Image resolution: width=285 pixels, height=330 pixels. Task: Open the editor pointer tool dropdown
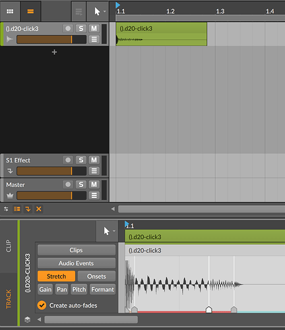tap(114, 231)
